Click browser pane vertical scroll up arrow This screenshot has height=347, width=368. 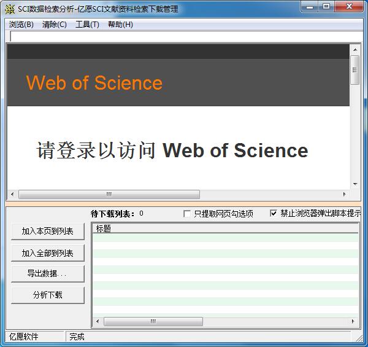coord(355,50)
